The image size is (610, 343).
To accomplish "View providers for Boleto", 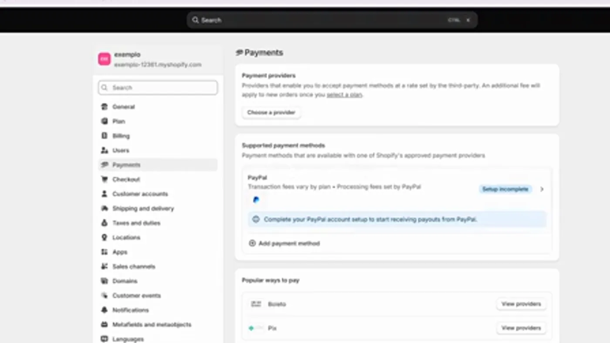I will pos(521,304).
